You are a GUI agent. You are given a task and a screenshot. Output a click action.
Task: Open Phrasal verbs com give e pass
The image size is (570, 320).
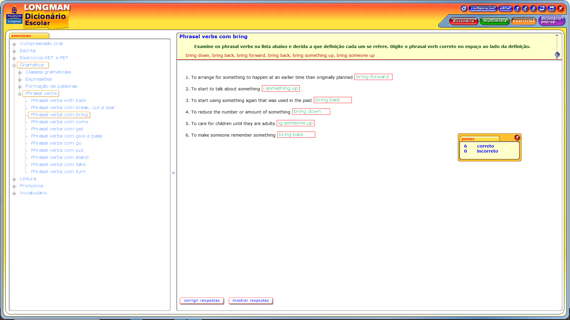coord(66,136)
